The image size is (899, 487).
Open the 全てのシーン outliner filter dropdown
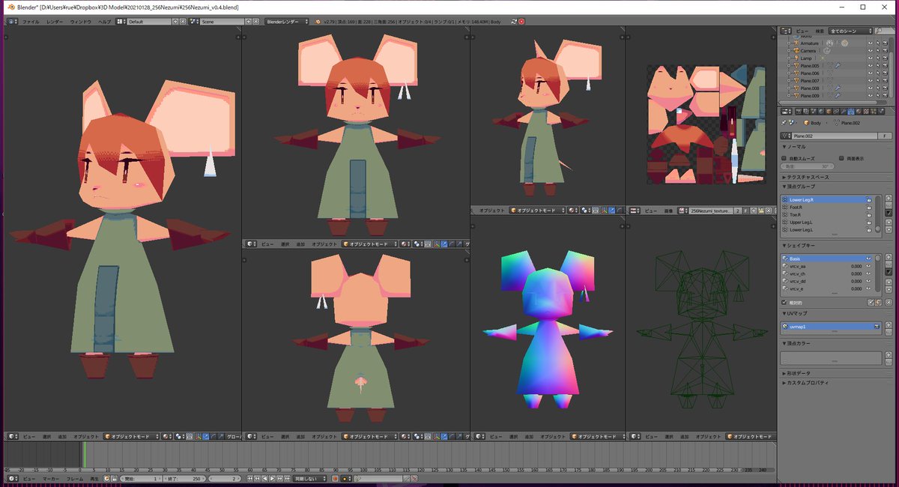pyautogui.click(x=850, y=31)
